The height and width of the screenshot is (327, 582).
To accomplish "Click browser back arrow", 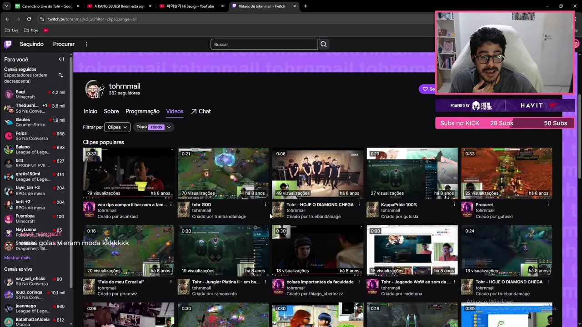I will 7,19.
